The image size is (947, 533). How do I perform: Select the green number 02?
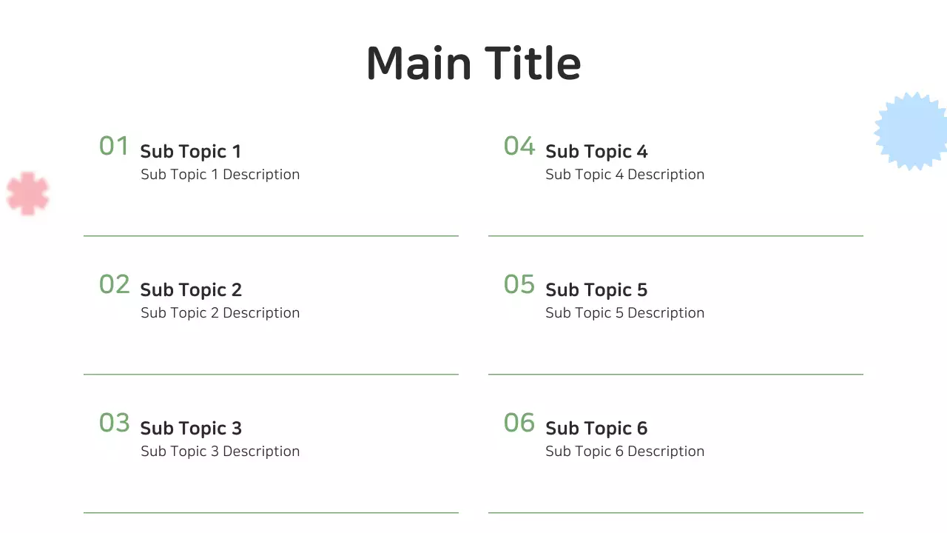tap(114, 284)
